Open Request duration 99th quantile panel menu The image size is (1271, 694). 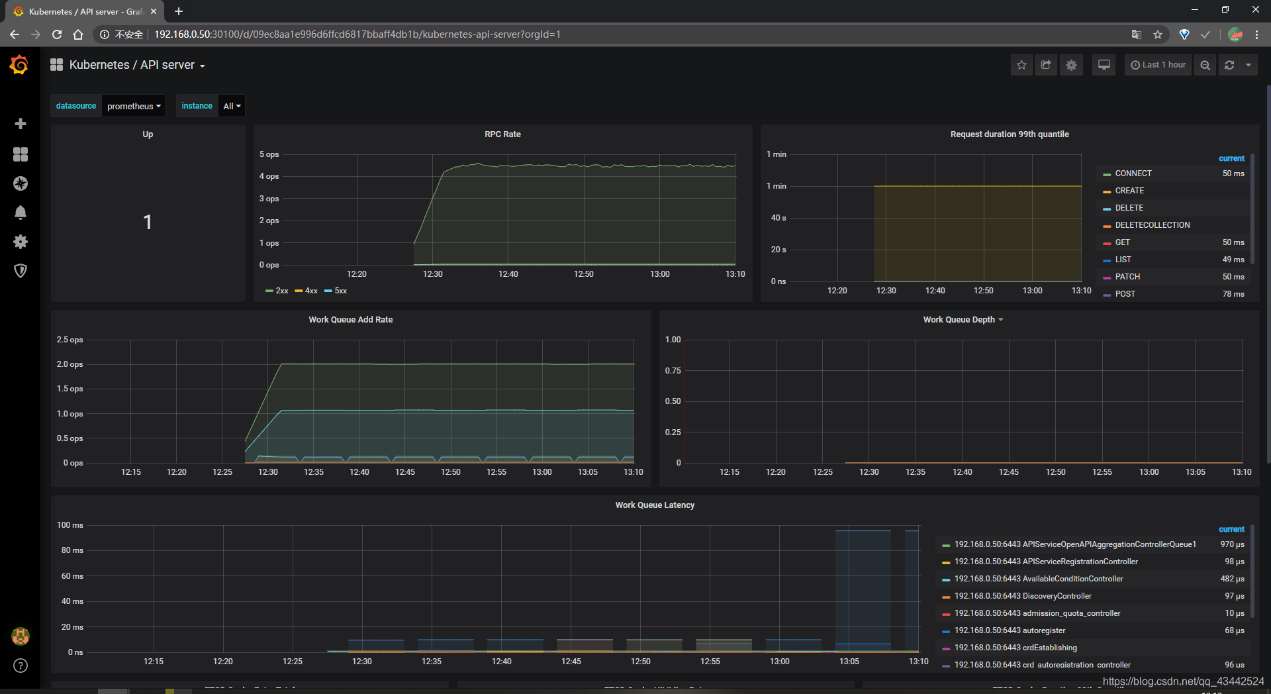[1010, 134]
